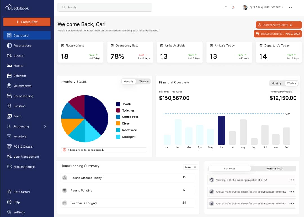Viewport: 304px width, 217px height.
Task: Click Carl Mills profile avatar
Action: click(245, 7)
